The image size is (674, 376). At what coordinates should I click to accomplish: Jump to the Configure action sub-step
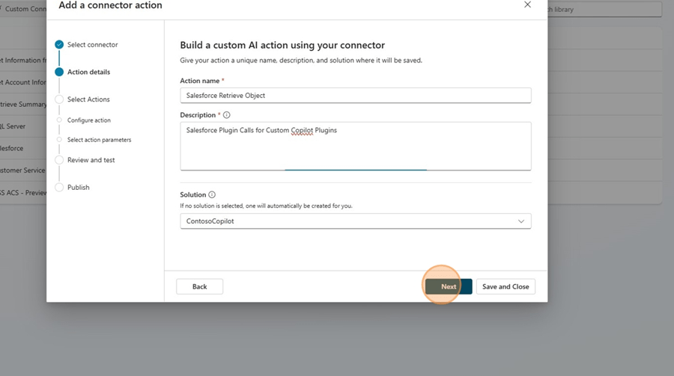pyautogui.click(x=88, y=120)
